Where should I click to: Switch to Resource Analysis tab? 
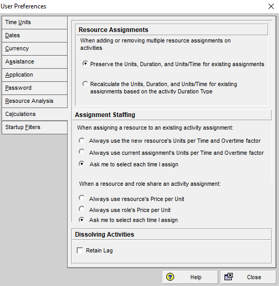pyautogui.click(x=35, y=101)
